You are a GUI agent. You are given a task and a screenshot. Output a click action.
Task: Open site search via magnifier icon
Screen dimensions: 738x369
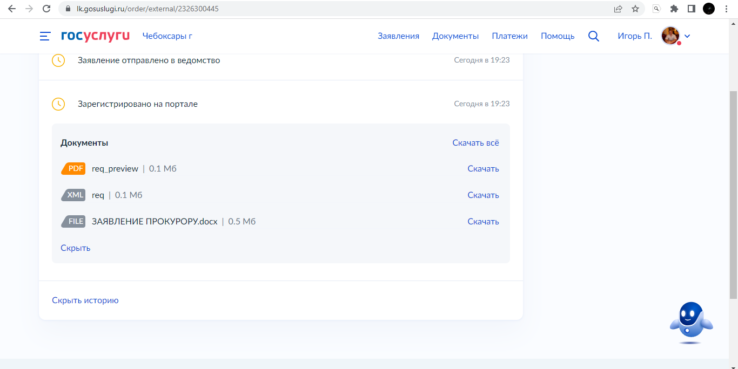click(x=593, y=36)
